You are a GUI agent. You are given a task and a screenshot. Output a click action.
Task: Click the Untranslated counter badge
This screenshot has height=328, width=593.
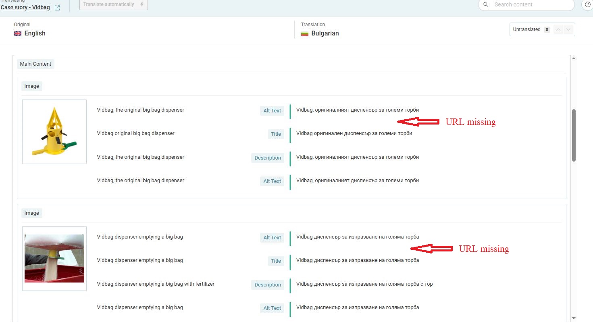[547, 29]
